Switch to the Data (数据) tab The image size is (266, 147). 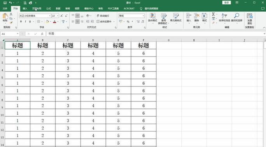coord(58,9)
